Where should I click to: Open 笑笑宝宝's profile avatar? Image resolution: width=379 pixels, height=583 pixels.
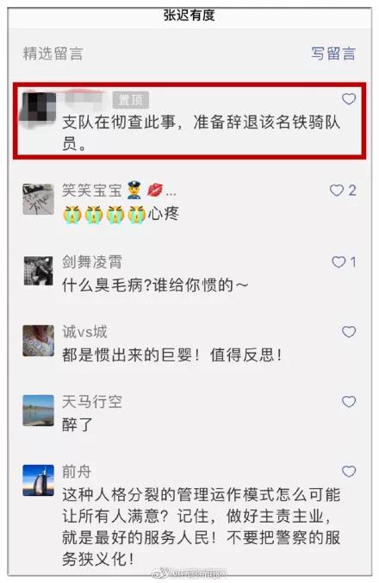(38, 199)
